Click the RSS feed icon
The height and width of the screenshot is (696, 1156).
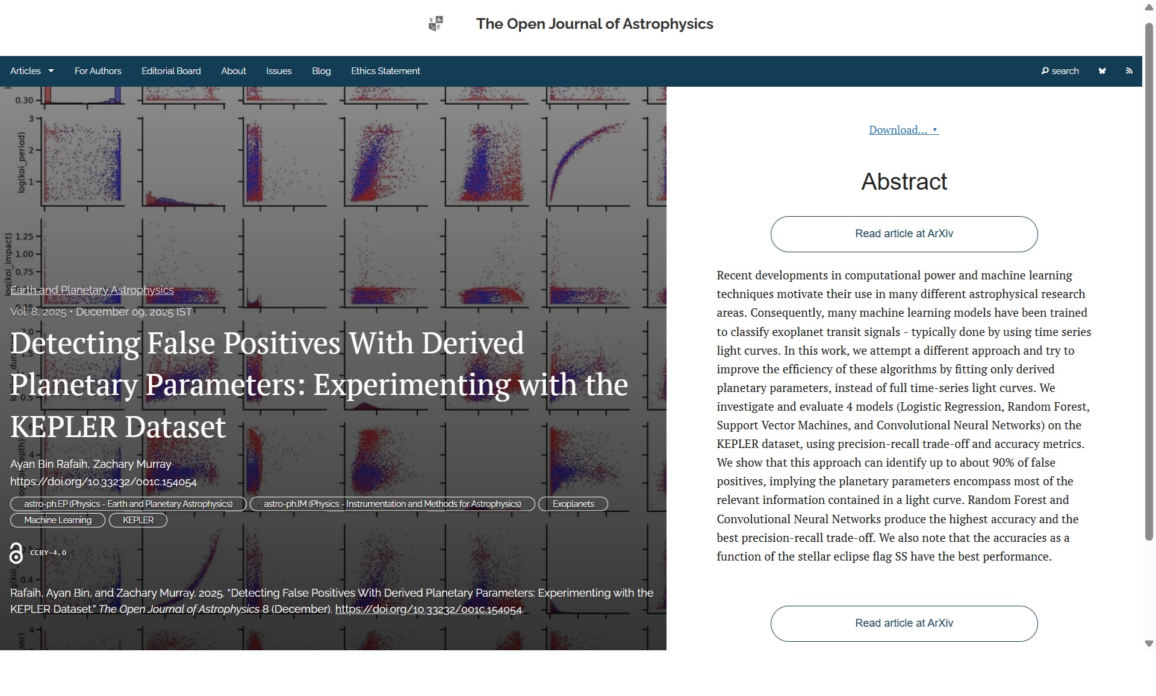(1129, 71)
